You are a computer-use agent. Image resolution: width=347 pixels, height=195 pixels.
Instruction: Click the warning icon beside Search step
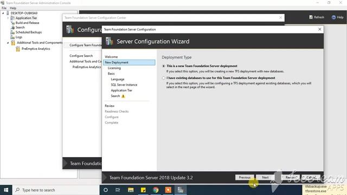coord(123,96)
